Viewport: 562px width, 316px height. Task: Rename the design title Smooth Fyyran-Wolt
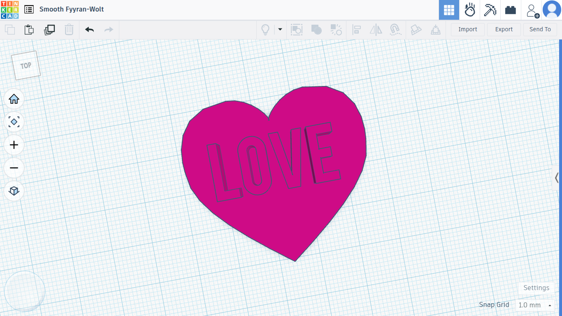[x=72, y=9]
